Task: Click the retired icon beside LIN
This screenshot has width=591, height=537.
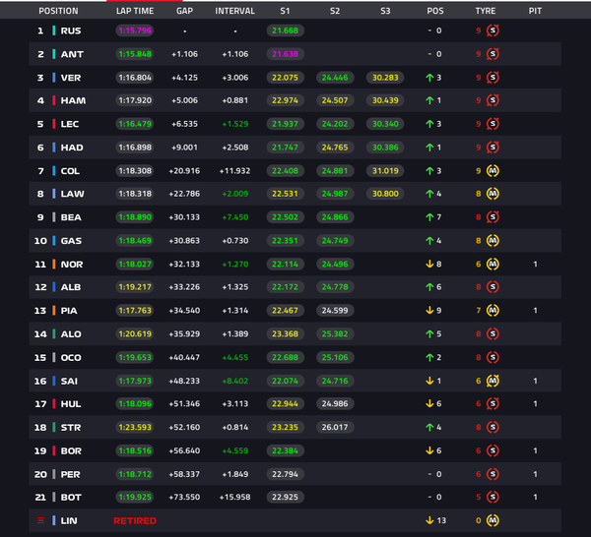Action: (x=40, y=520)
